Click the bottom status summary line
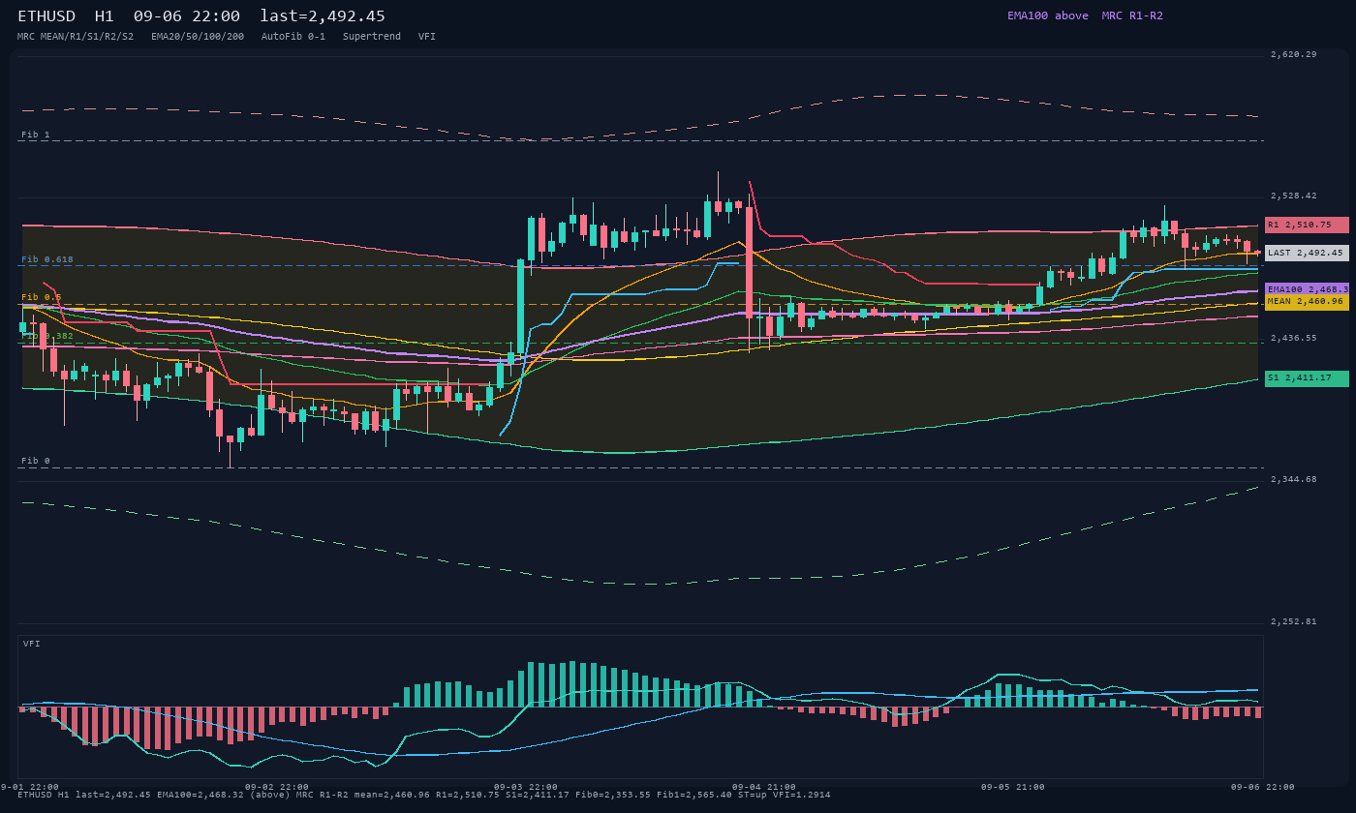The image size is (1356, 813). click(x=424, y=795)
